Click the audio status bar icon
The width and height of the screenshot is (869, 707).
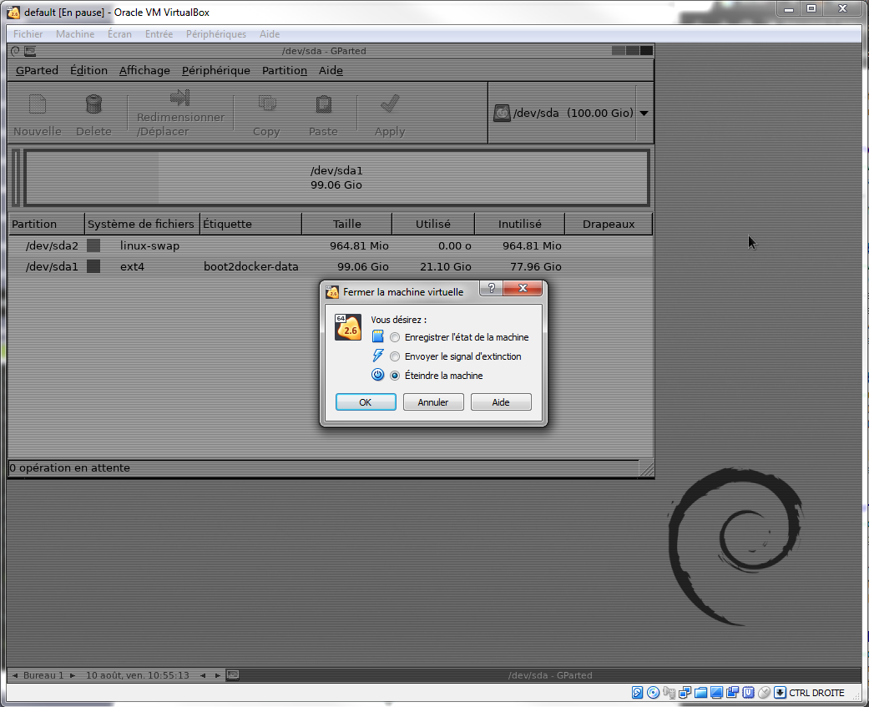(669, 693)
